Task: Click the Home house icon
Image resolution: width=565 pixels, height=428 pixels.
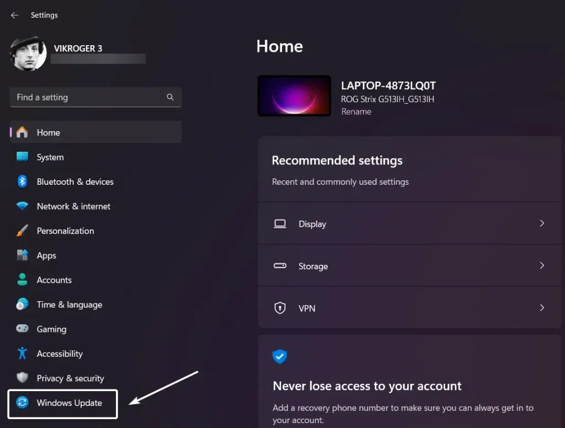Action: (22, 132)
